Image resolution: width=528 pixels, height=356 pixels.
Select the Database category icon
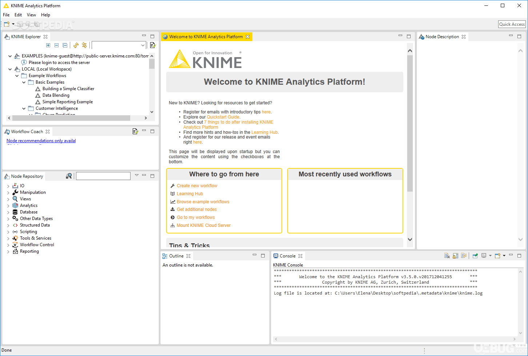tap(15, 212)
